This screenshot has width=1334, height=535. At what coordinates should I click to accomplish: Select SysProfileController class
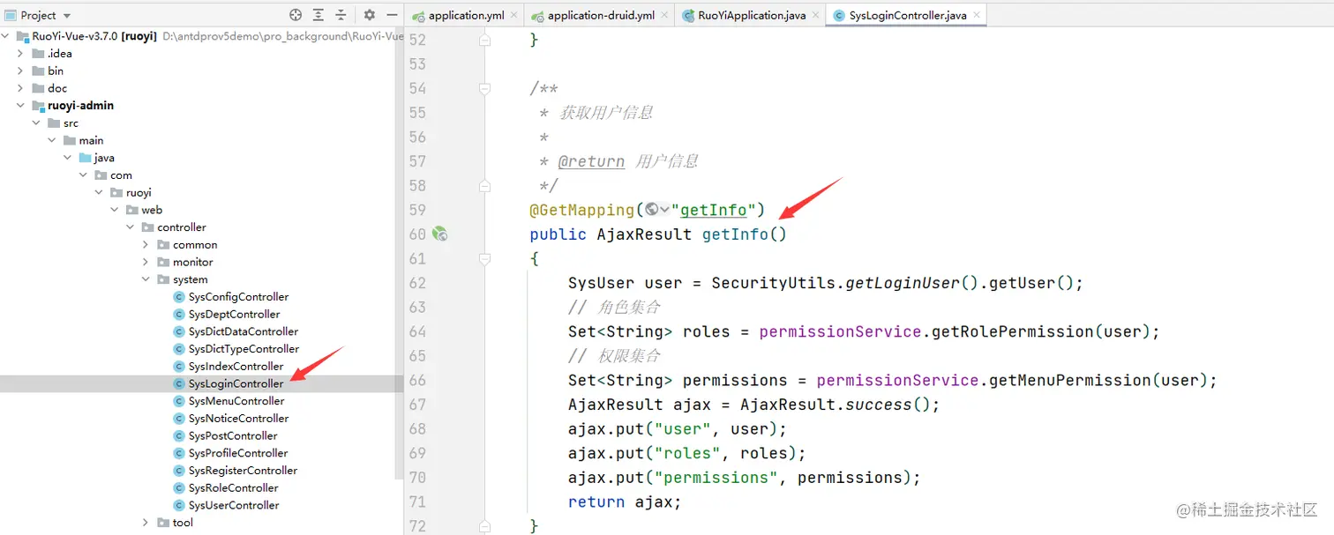(238, 453)
